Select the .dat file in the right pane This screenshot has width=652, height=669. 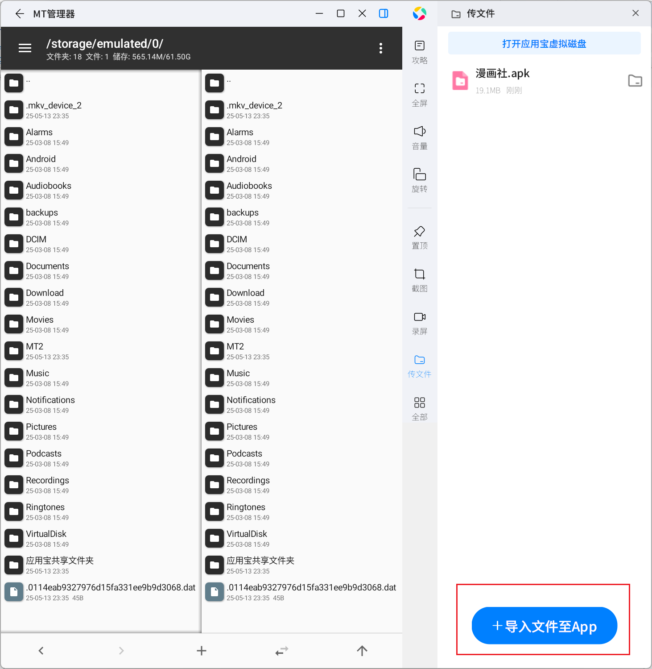coord(302,592)
